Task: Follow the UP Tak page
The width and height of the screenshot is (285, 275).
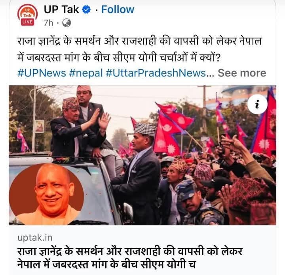Action: 118,9
